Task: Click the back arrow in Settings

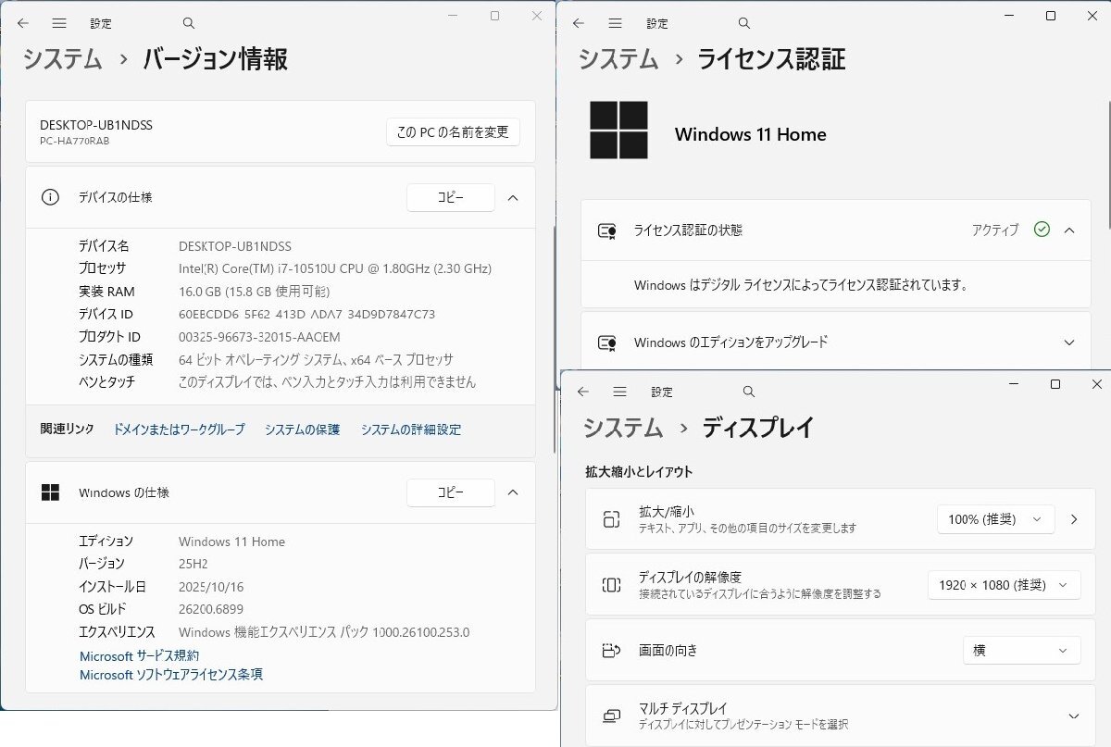Action: 23,22
